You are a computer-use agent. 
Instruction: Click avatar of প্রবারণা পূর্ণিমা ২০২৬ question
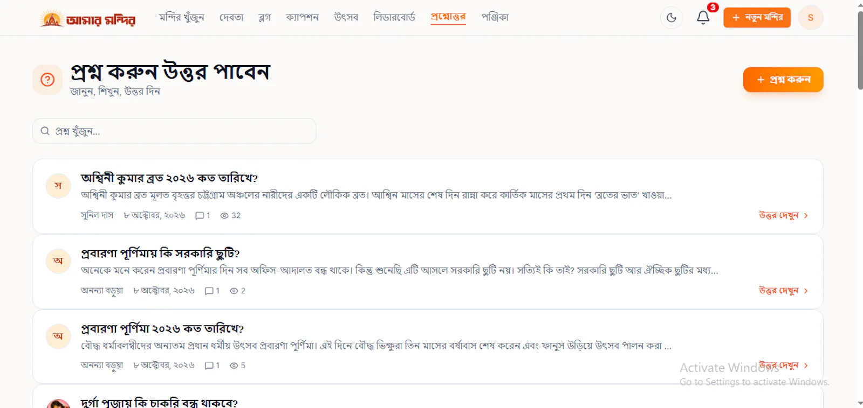(x=58, y=336)
